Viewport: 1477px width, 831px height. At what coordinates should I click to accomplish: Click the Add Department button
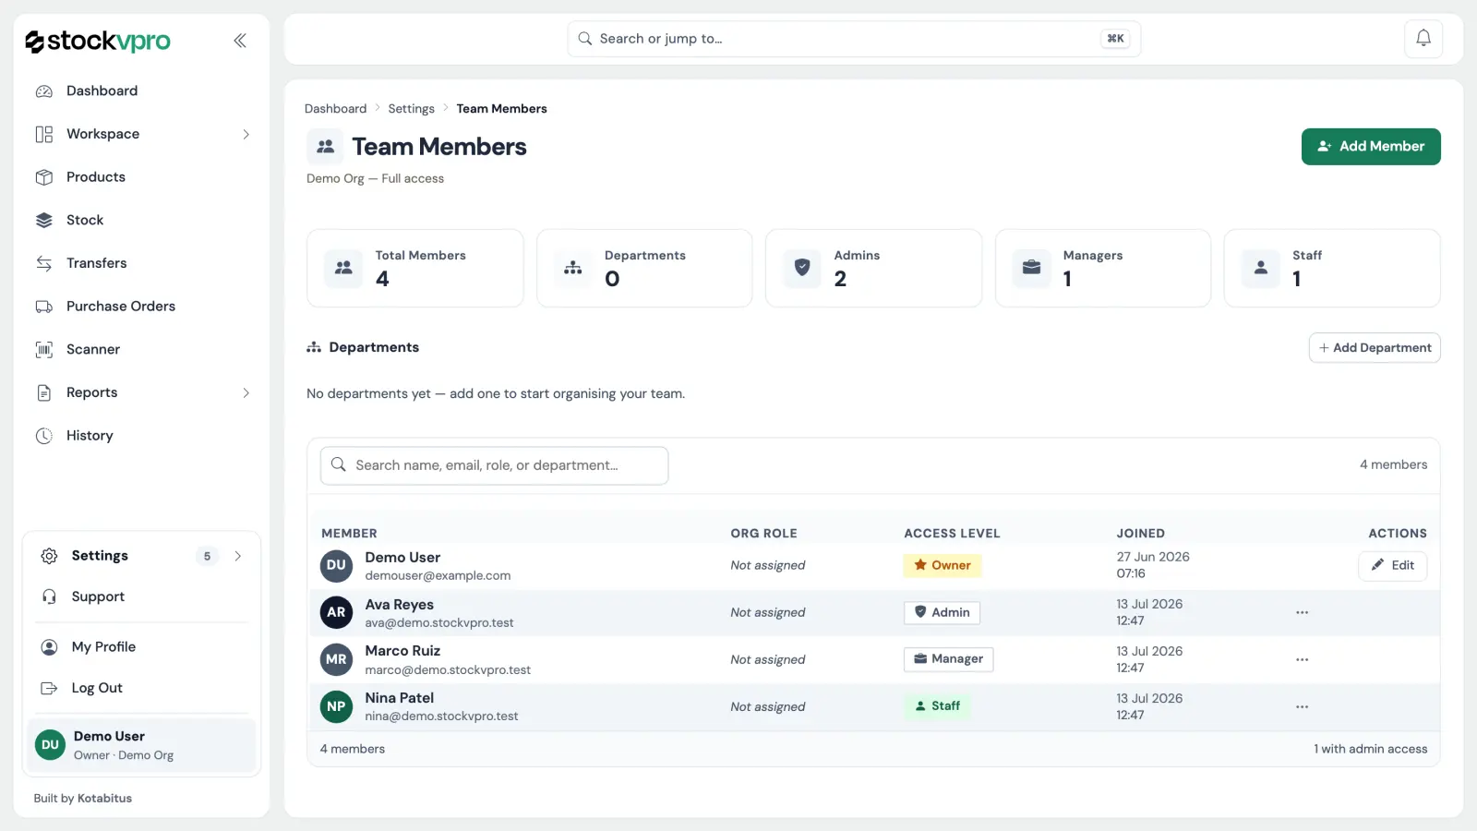click(1375, 348)
